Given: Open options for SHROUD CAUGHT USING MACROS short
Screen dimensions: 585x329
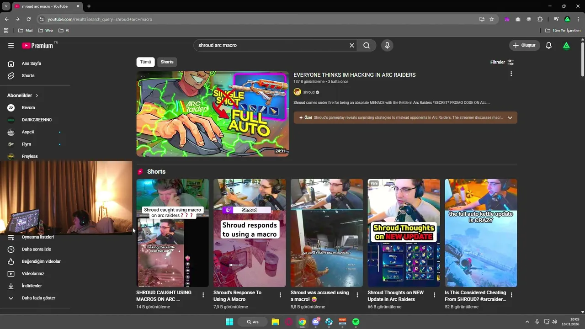Looking at the screenshot, I should click(x=203, y=295).
